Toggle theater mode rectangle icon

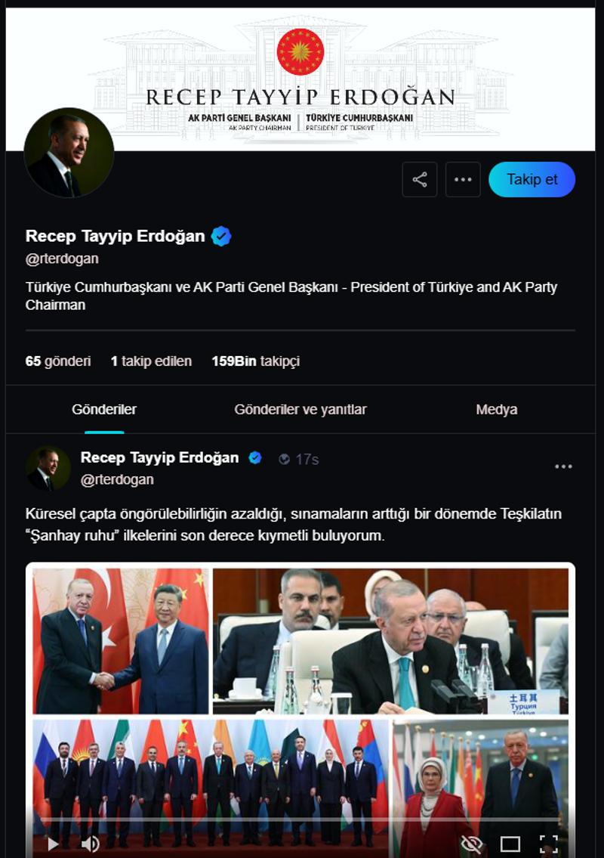tap(510, 844)
